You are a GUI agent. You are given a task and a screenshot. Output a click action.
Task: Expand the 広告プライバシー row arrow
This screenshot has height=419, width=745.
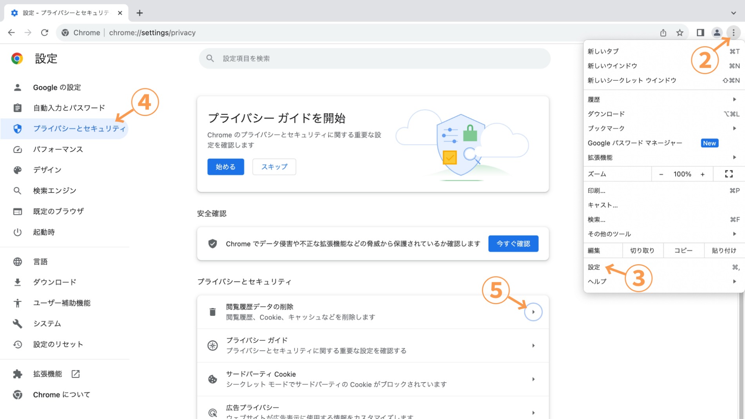[533, 412]
